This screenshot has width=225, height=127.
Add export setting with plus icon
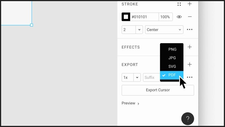coord(190,64)
